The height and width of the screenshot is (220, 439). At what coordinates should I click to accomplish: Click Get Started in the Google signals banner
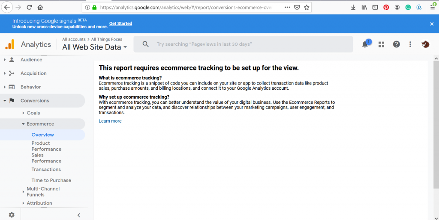click(x=120, y=23)
